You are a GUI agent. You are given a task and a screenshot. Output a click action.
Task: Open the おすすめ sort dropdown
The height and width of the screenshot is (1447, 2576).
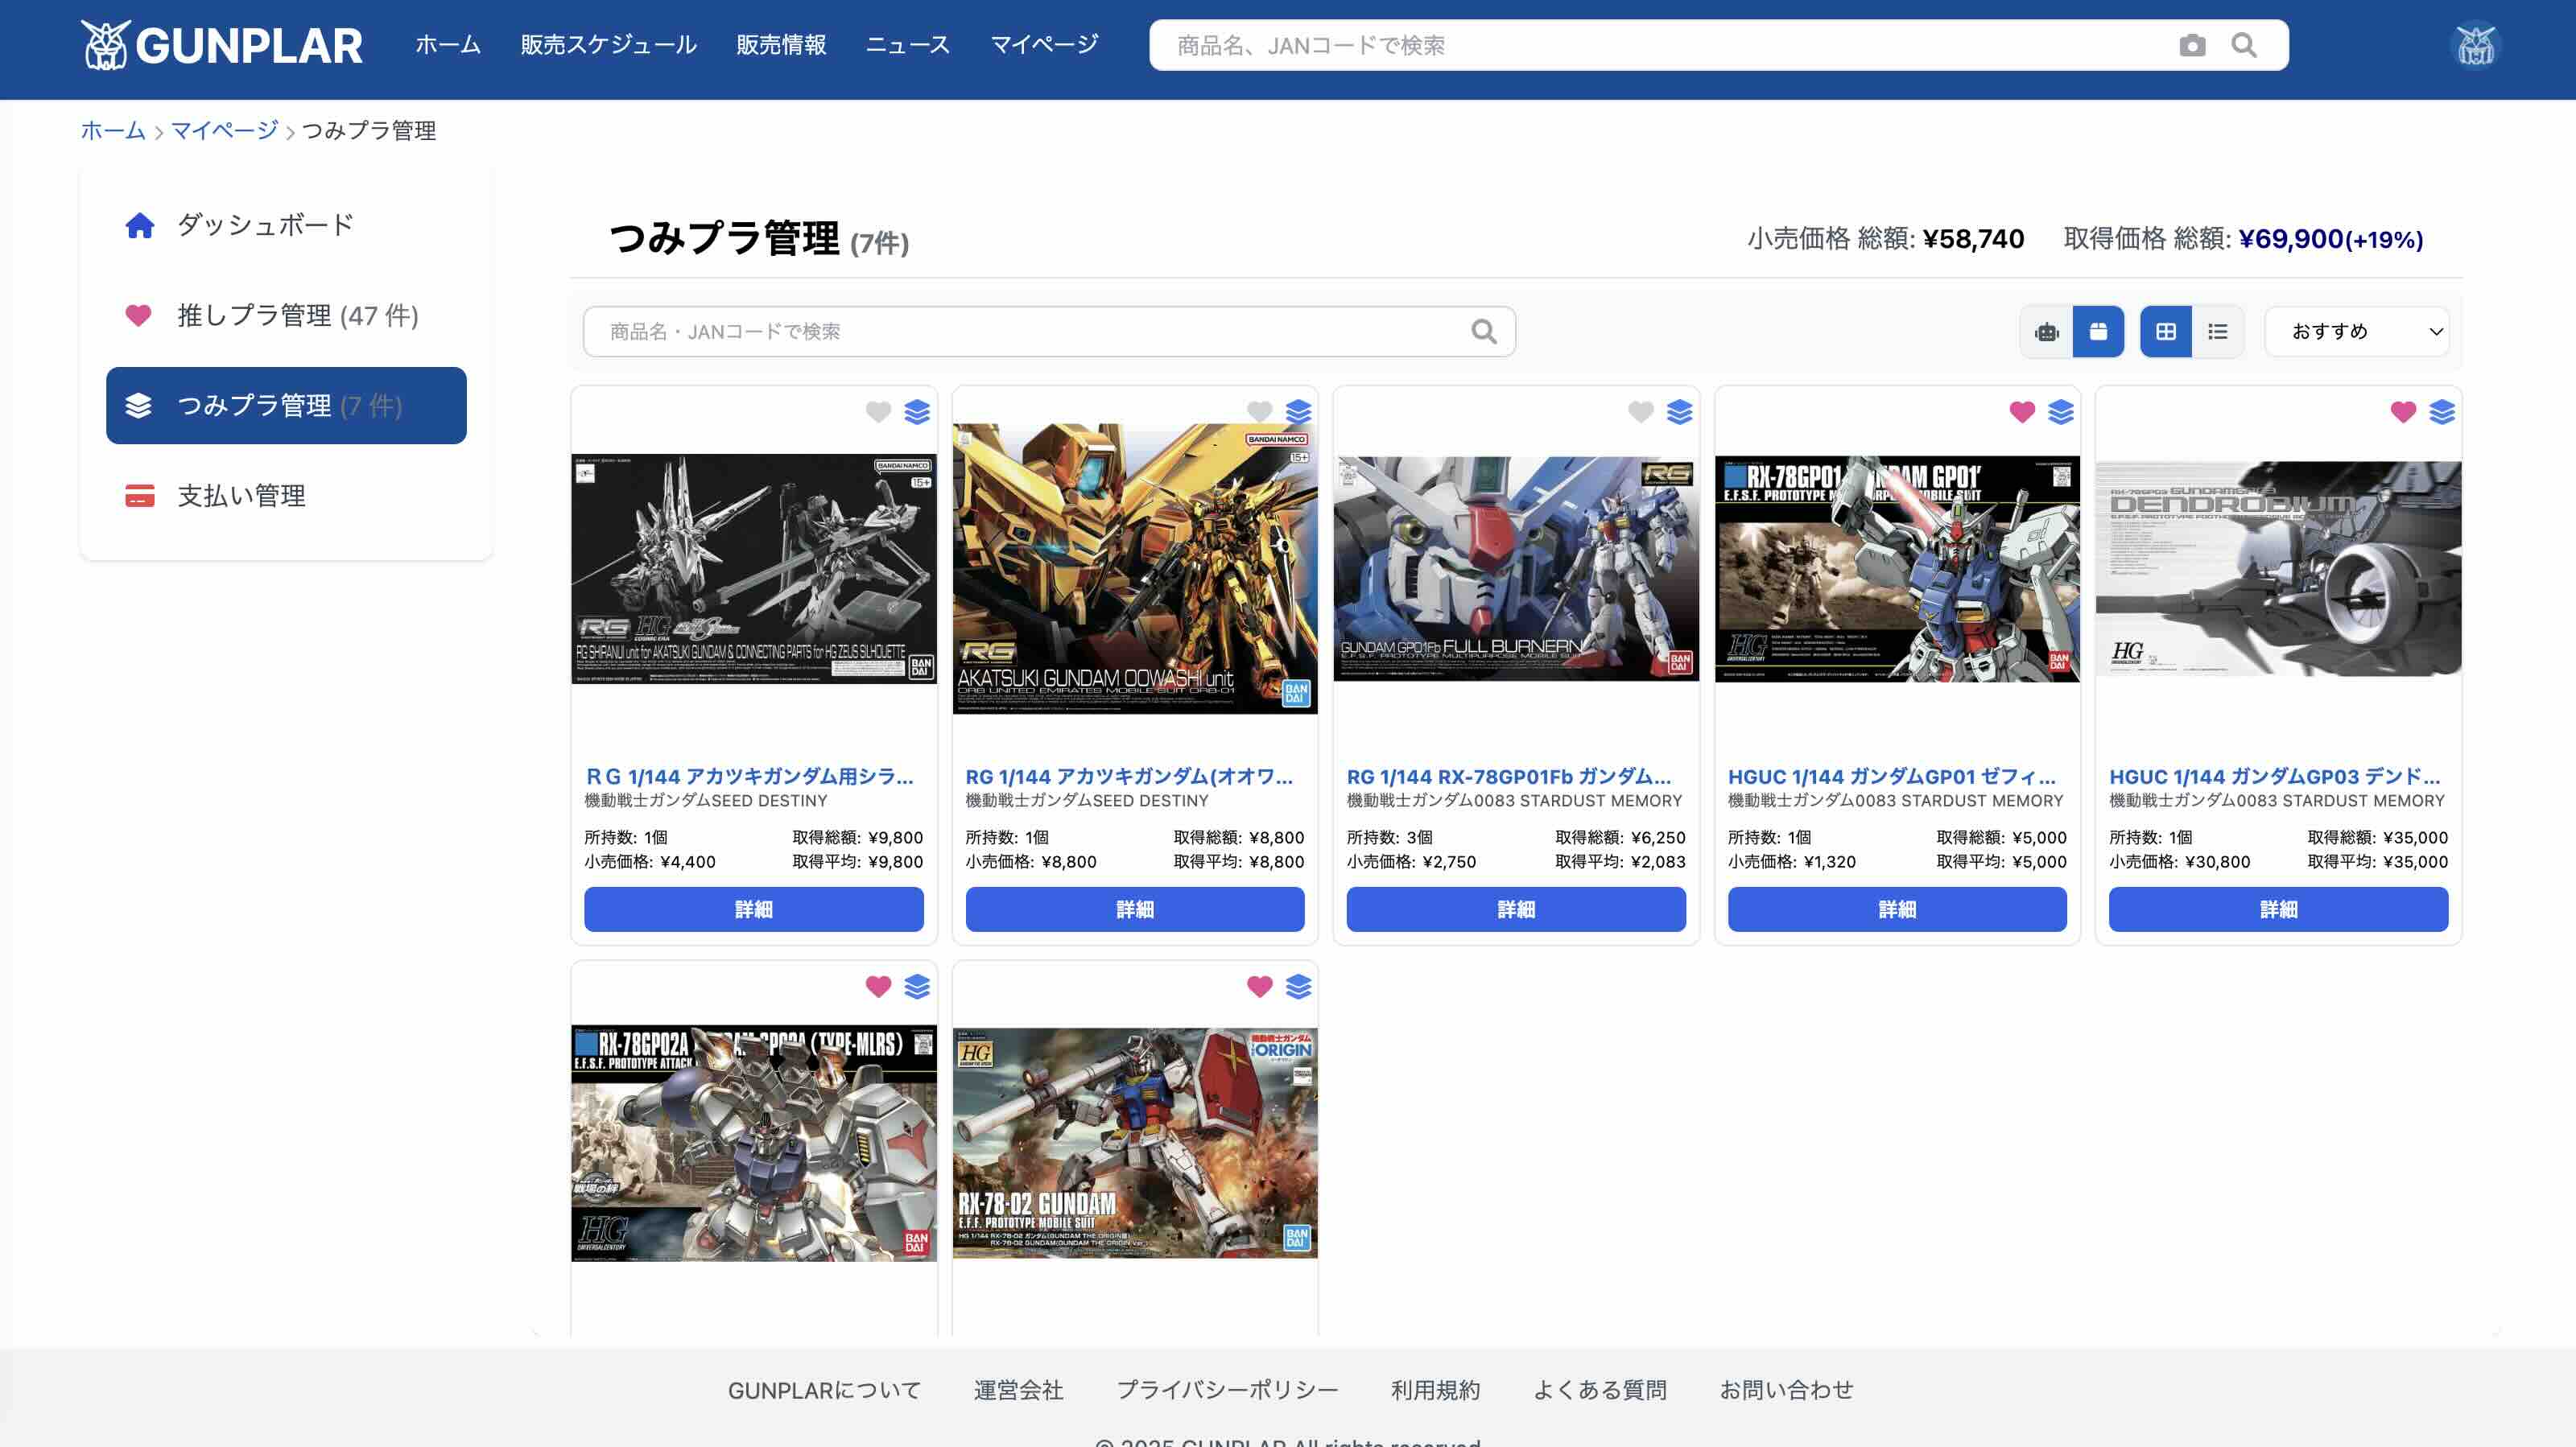[2357, 331]
